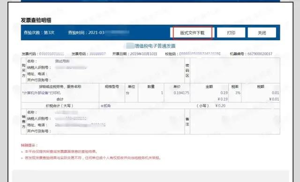Click the *计算机外部设备*打印机 item cell
Image resolution: width=300 pixels, height=182 pixels.
(x=42, y=93)
